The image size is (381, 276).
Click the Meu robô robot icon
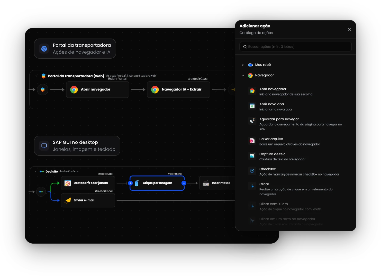coord(250,65)
